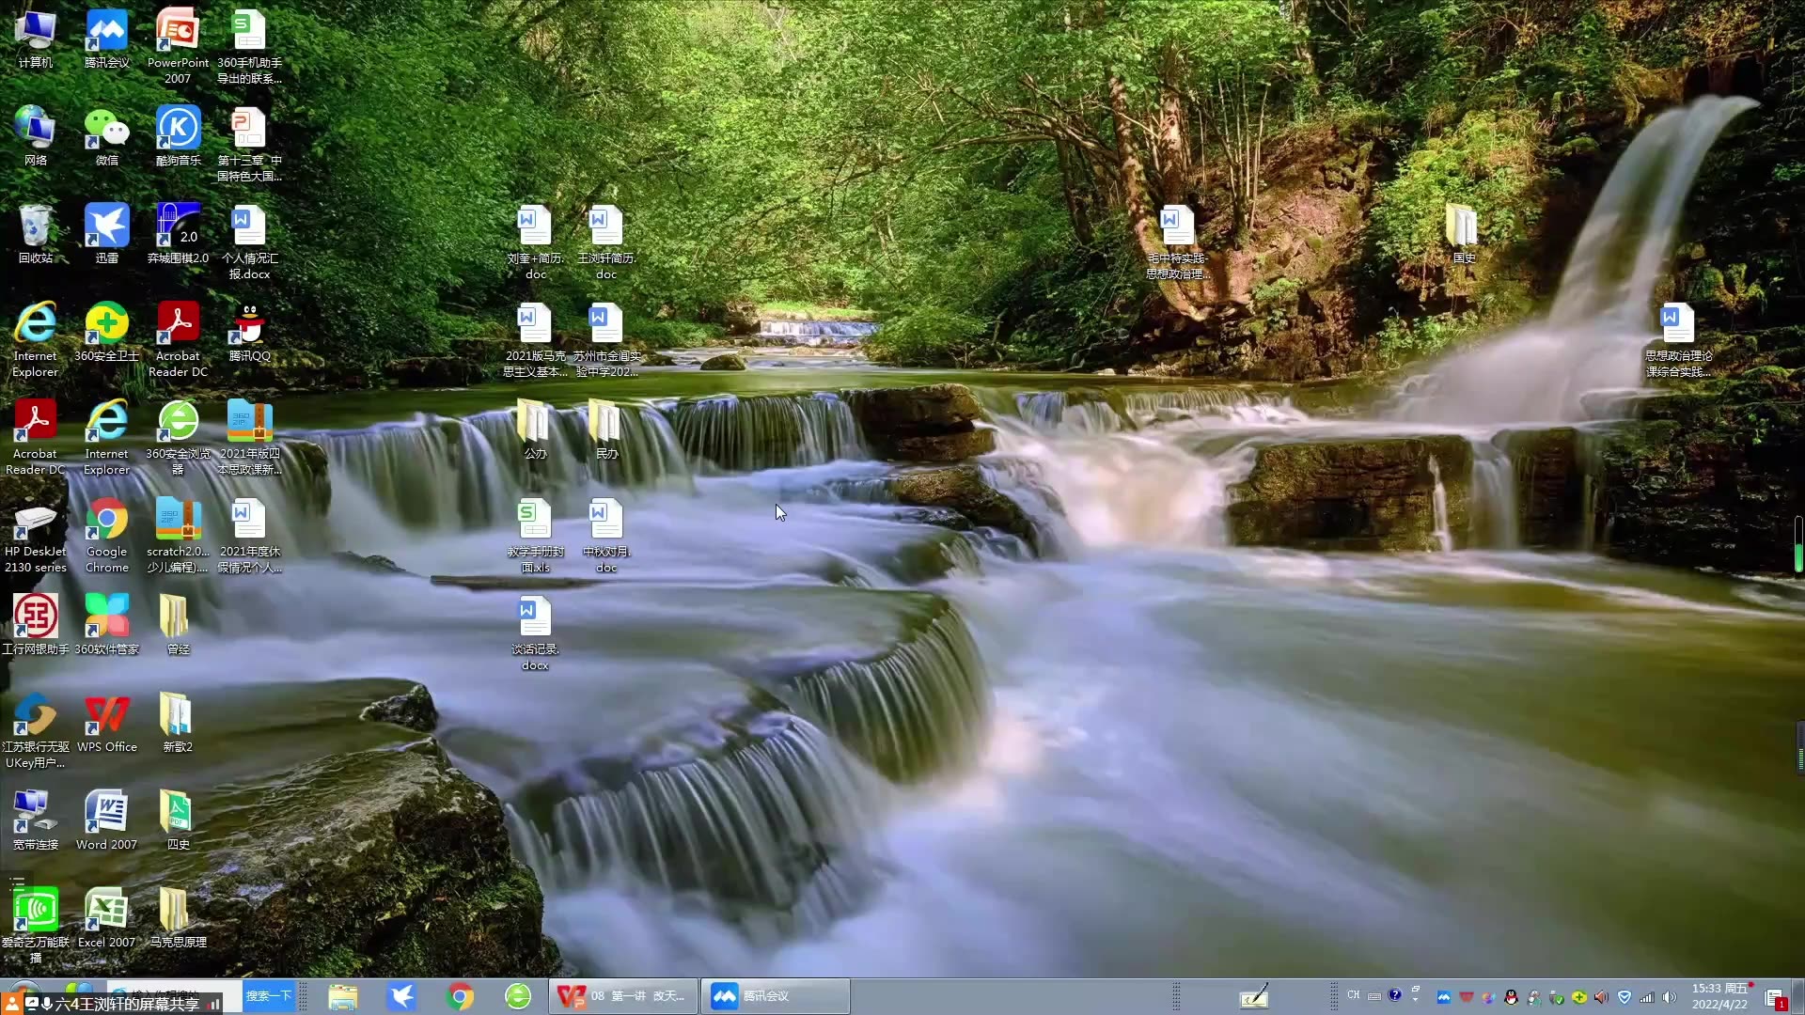Launch 腾讯会议 from the desktop shortcut
The image size is (1805, 1015).
[107, 39]
